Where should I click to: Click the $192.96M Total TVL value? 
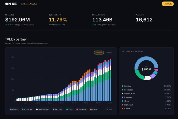[x=18, y=20]
